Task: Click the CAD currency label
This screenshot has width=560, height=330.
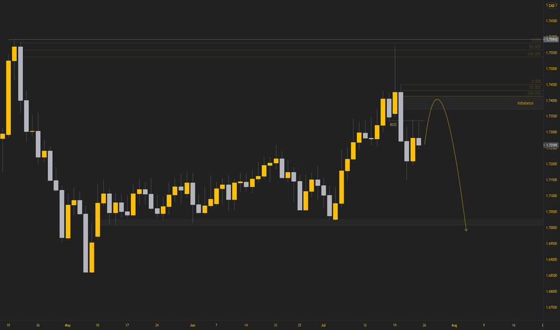Action: (551, 5)
